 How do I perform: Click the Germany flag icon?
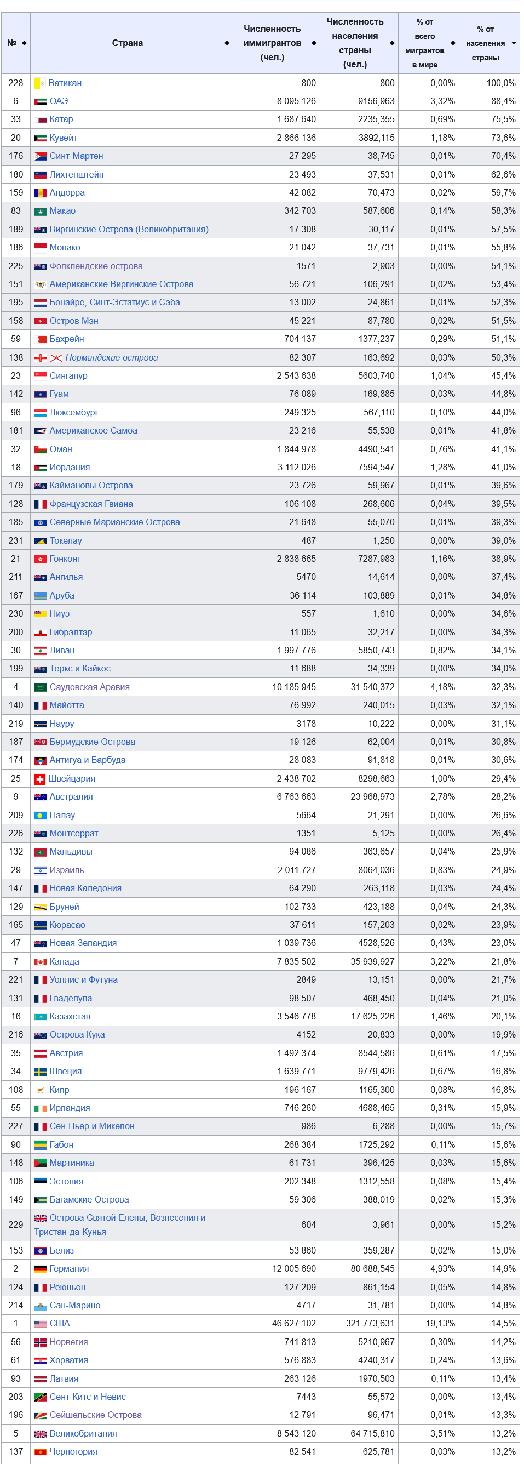point(41,1269)
